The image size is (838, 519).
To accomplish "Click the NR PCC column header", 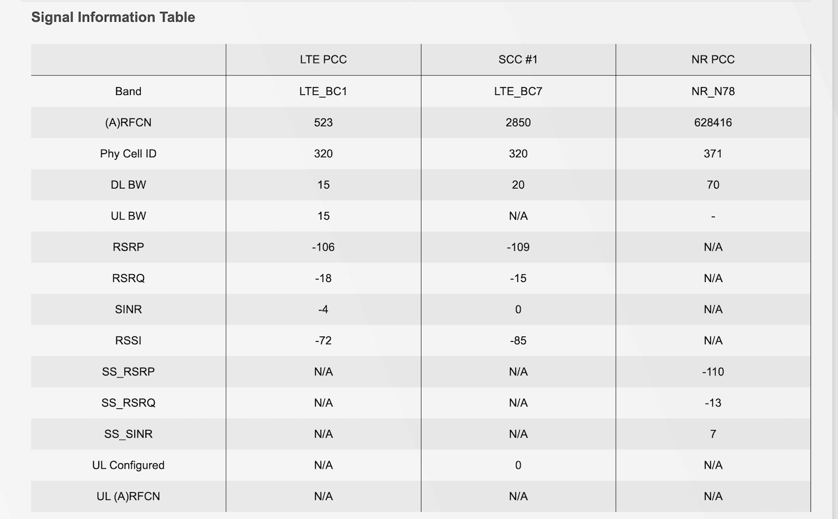I will 713,60.
